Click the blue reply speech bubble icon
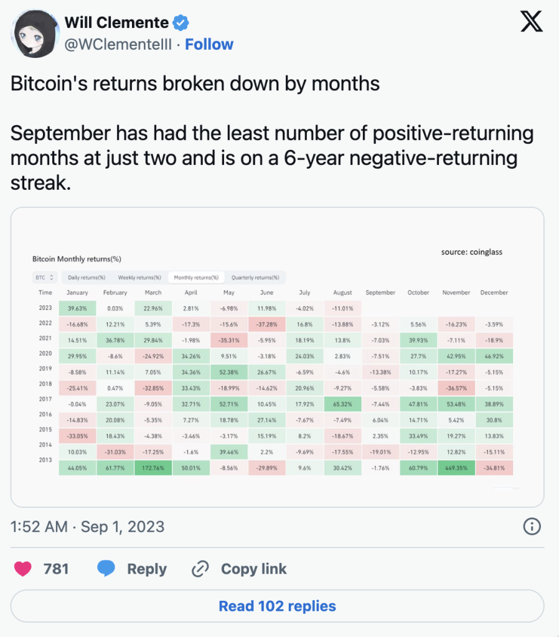Viewport: 559px width, 637px height. coord(107,568)
